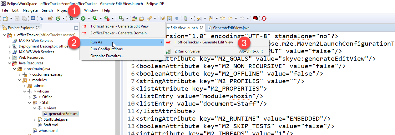Toggle Mark Occurrences toolbar icon

coord(162,18)
